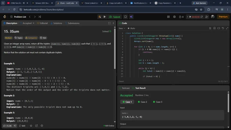Select Case 1 result

coord(127,102)
